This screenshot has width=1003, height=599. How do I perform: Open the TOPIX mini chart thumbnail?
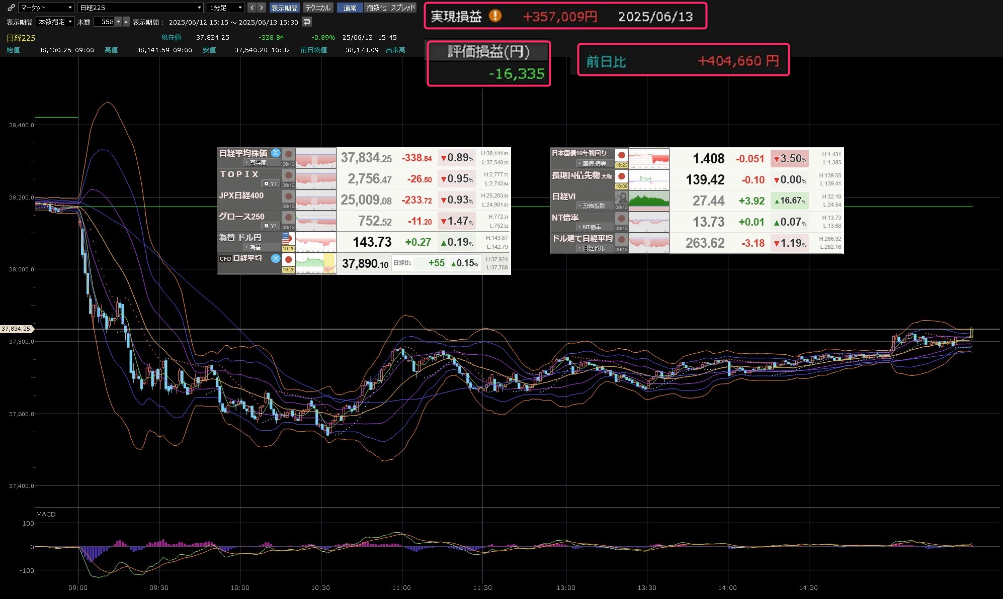click(316, 179)
